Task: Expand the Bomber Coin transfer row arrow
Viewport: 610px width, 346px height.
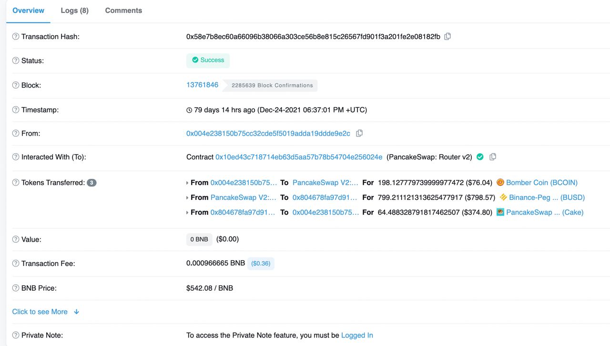Action: [187, 183]
